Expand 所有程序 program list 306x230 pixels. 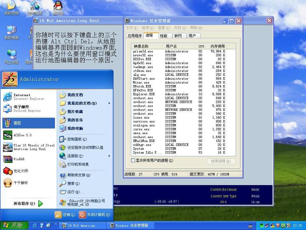[28, 204]
